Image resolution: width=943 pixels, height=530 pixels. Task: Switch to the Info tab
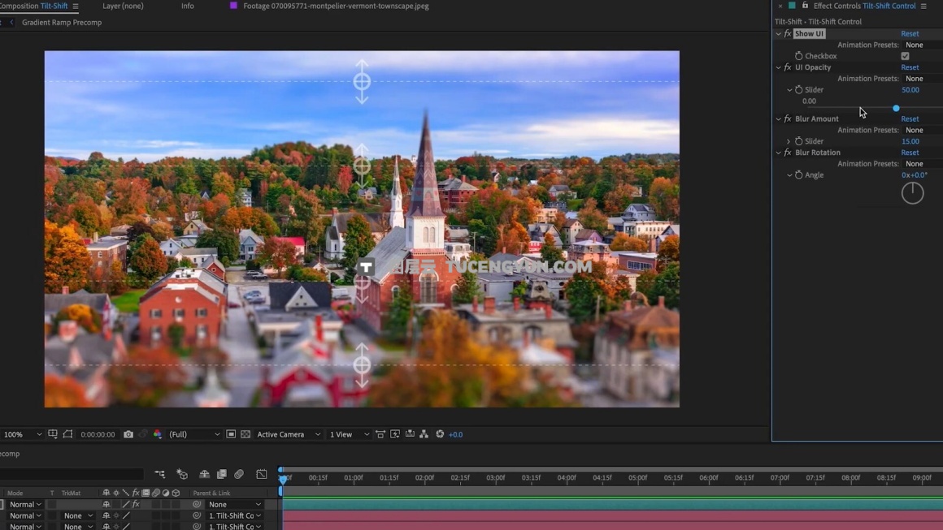point(188,6)
